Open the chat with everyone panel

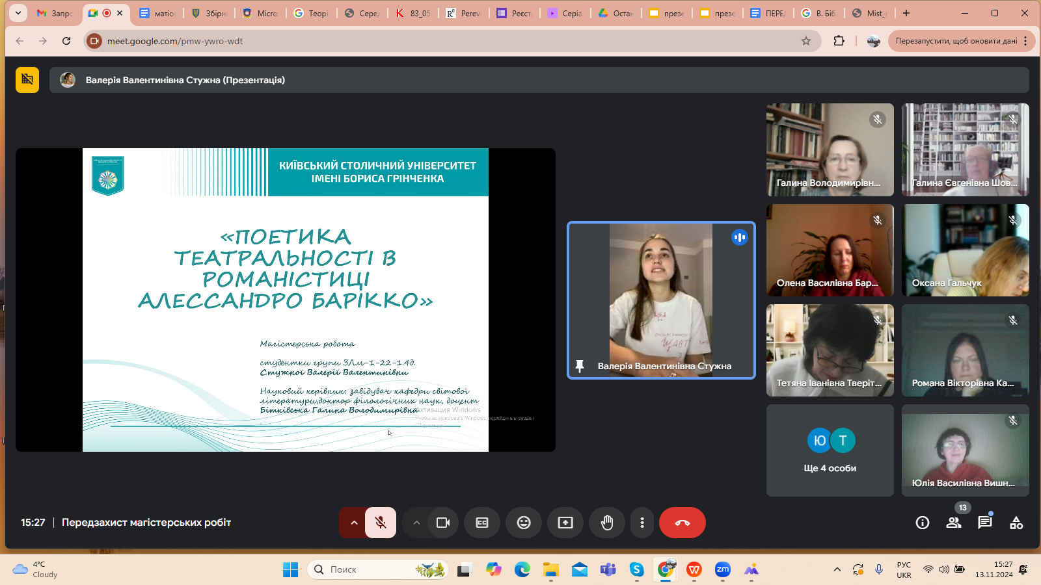click(985, 523)
